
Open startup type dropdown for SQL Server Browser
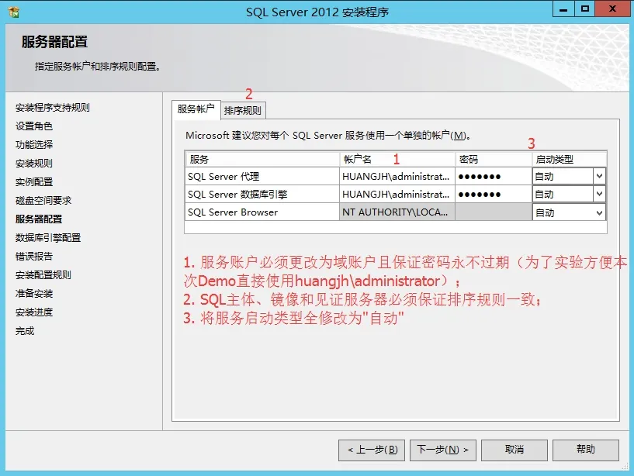[x=599, y=212]
